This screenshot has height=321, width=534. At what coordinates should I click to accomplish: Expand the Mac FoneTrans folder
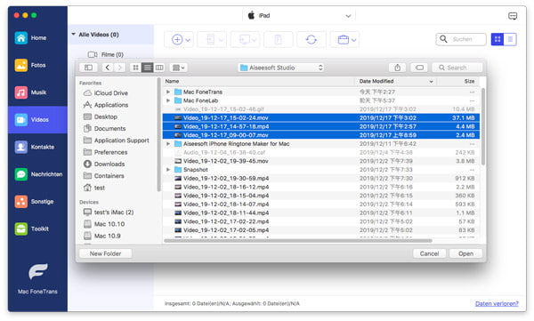[x=168, y=92]
